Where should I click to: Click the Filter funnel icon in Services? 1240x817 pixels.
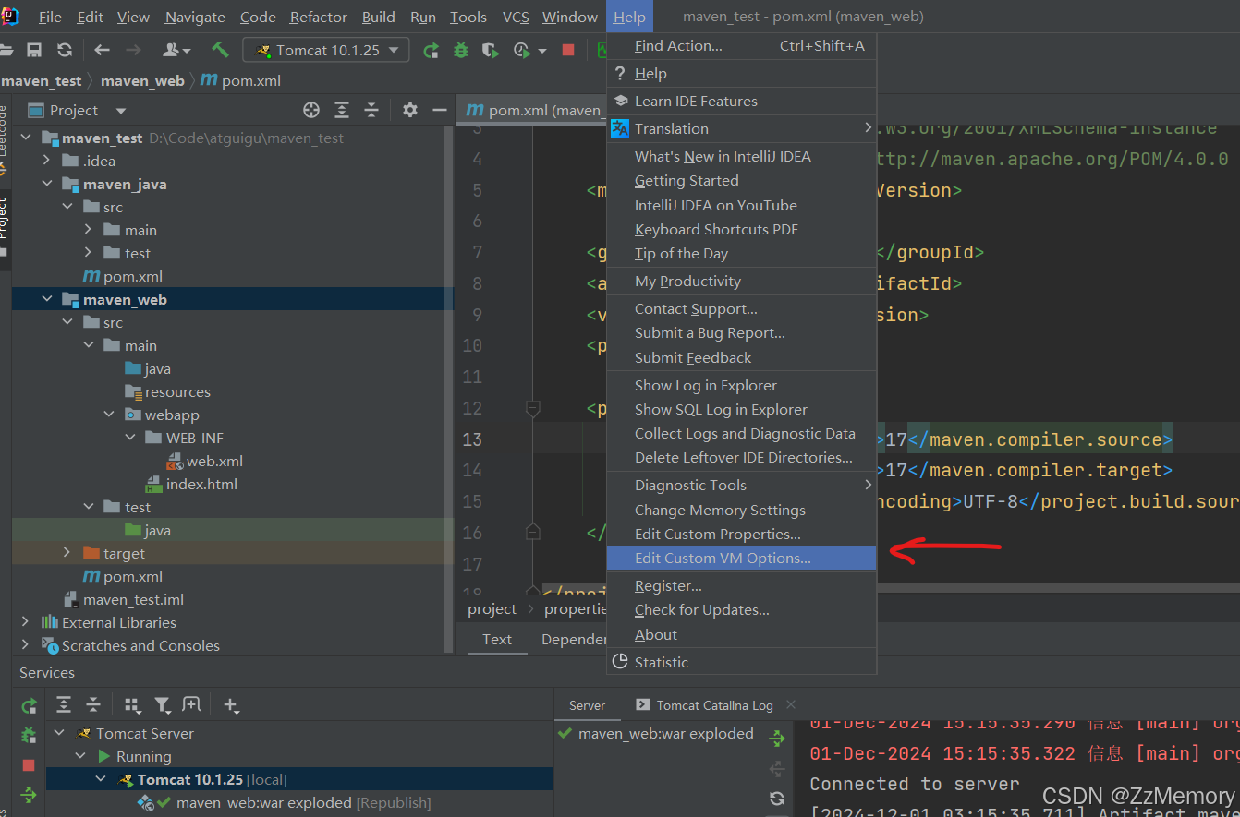point(163,705)
